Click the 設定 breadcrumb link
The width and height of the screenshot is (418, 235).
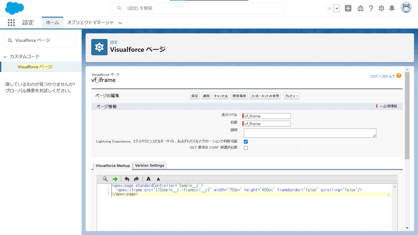[114, 42]
